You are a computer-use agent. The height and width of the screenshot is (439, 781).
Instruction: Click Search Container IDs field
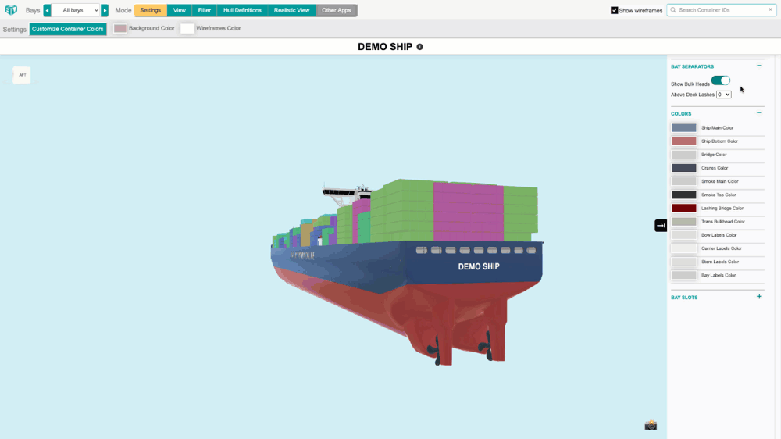click(x=721, y=10)
